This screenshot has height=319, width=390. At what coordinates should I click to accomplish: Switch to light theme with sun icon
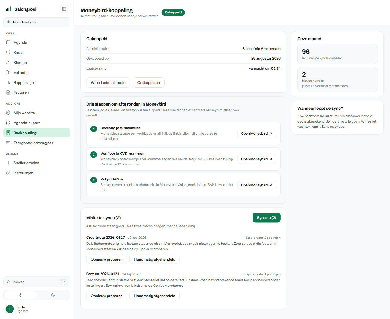20,295
